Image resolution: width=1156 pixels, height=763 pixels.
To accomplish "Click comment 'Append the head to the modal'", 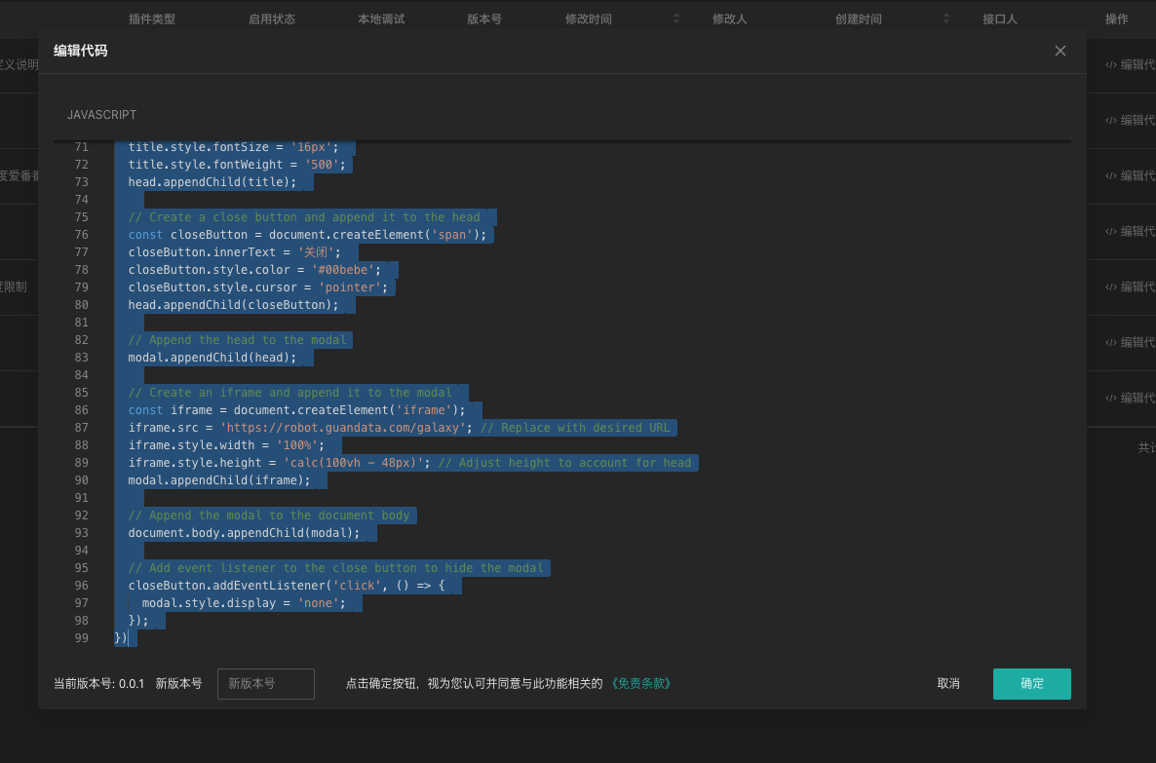I will pyautogui.click(x=237, y=340).
